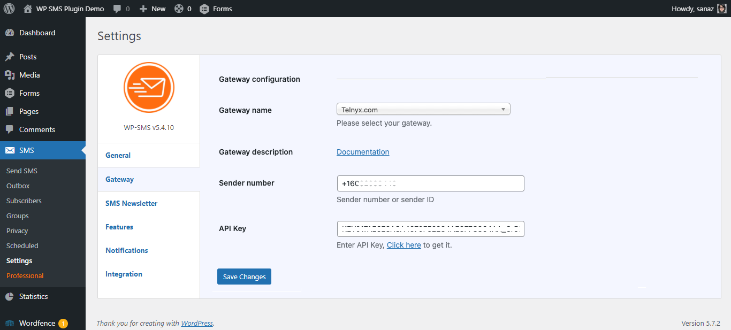Click the Posts pin icon
This screenshot has height=330, width=731.
(10, 57)
